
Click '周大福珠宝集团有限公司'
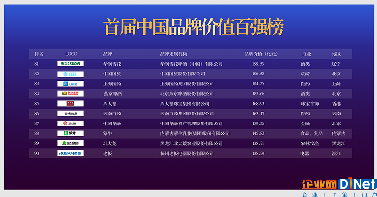click(185, 104)
